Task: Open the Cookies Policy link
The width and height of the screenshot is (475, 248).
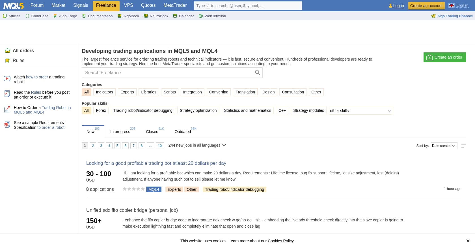Action: tap(280, 241)
